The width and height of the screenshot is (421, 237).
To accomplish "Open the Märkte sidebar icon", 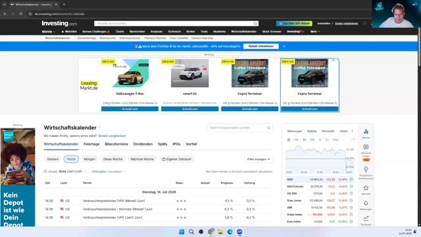I will point(366,134).
